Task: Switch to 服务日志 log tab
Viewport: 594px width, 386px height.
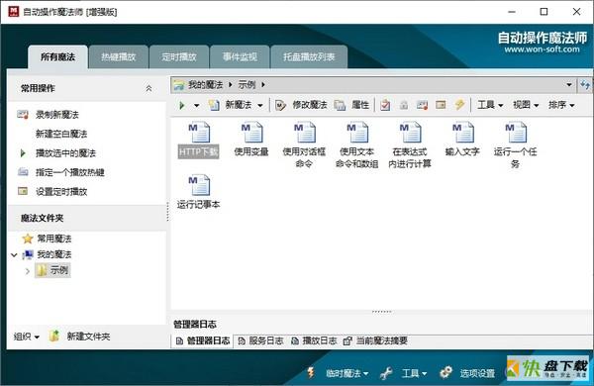Action: point(260,340)
